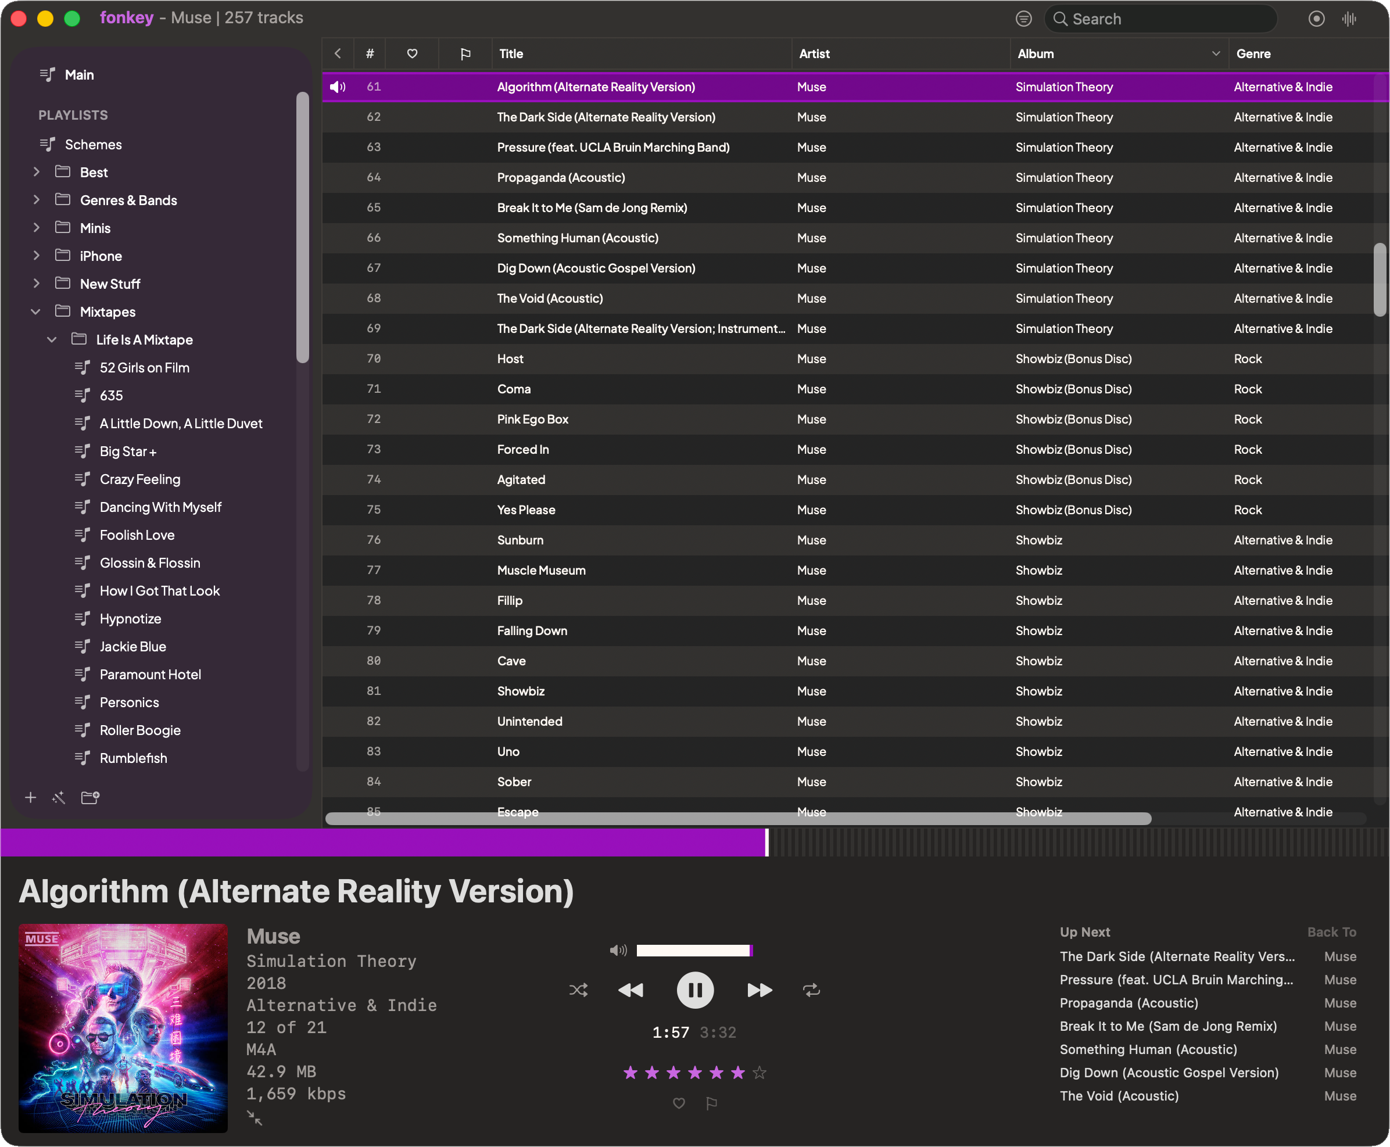Open the Glossin & Flossin playlist
The image size is (1390, 1147).
149,562
